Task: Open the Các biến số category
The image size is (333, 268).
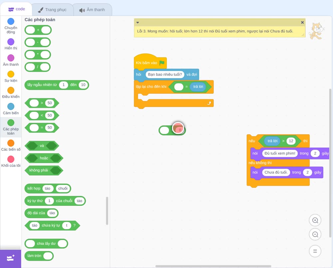Action: pyautogui.click(x=11, y=145)
